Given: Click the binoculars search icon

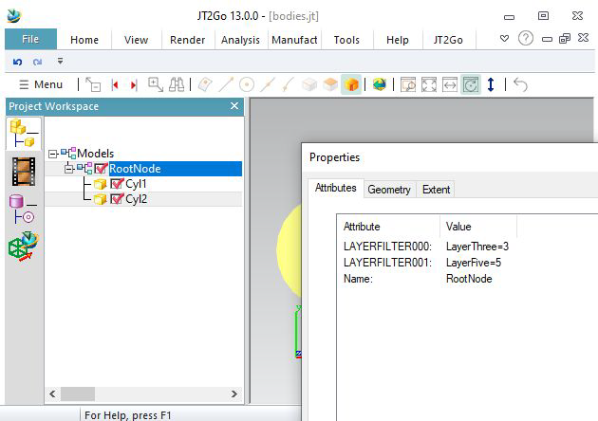Looking at the screenshot, I should coord(177,84).
